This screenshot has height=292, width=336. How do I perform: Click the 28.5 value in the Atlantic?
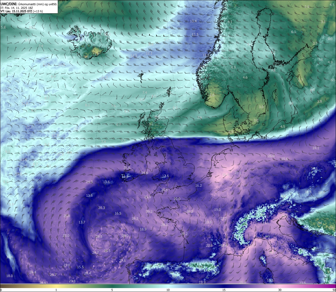[x=99, y=237]
